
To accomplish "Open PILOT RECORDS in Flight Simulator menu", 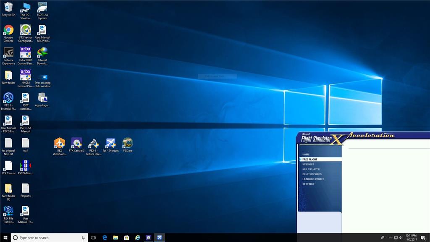I will coord(312,174).
